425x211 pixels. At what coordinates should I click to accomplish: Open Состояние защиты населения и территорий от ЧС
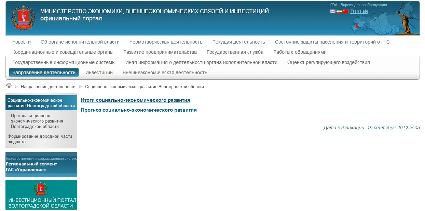click(332, 42)
